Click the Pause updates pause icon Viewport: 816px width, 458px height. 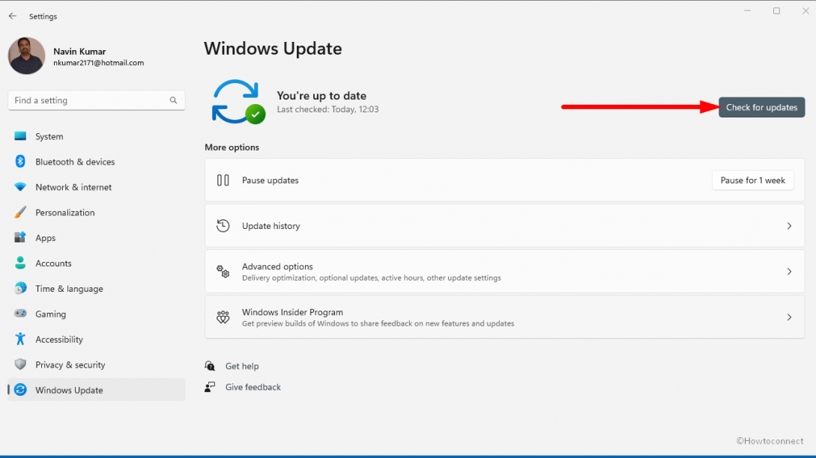[x=223, y=180]
